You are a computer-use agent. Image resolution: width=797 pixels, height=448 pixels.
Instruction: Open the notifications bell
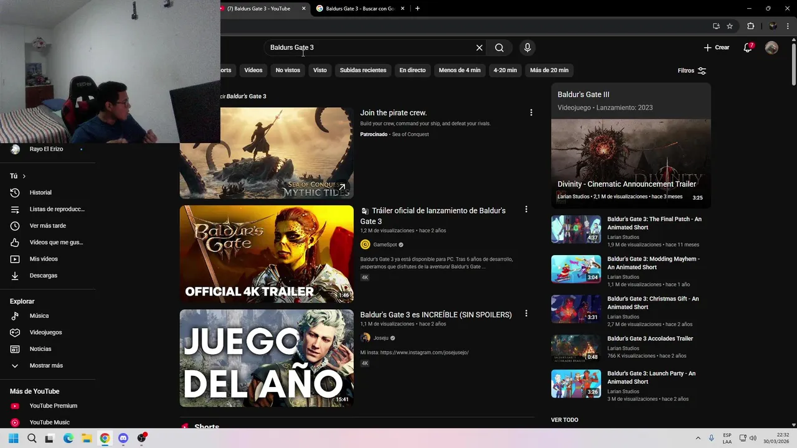point(748,47)
